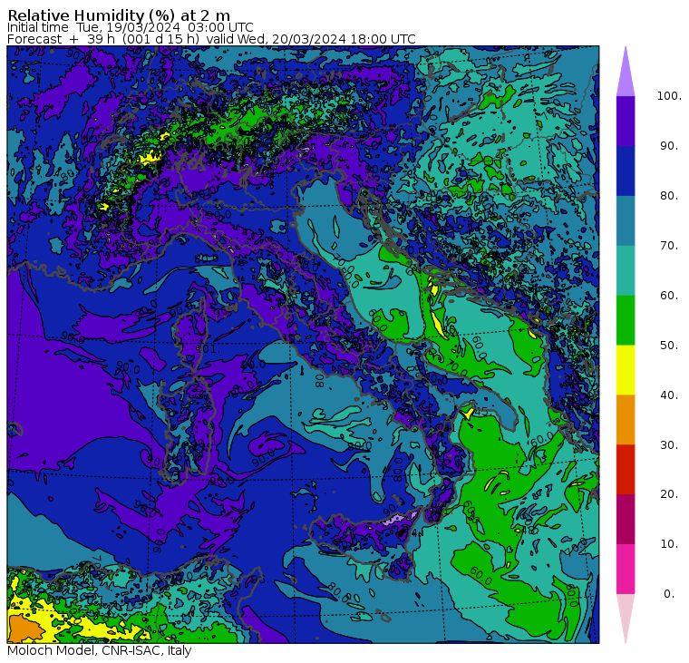The height and width of the screenshot is (663, 689).
Task: Click the '10.' colorbar label
Action: [669, 544]
